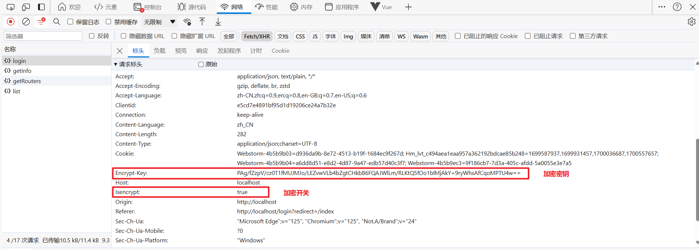Open DevTools help question icon

point(677,7)
